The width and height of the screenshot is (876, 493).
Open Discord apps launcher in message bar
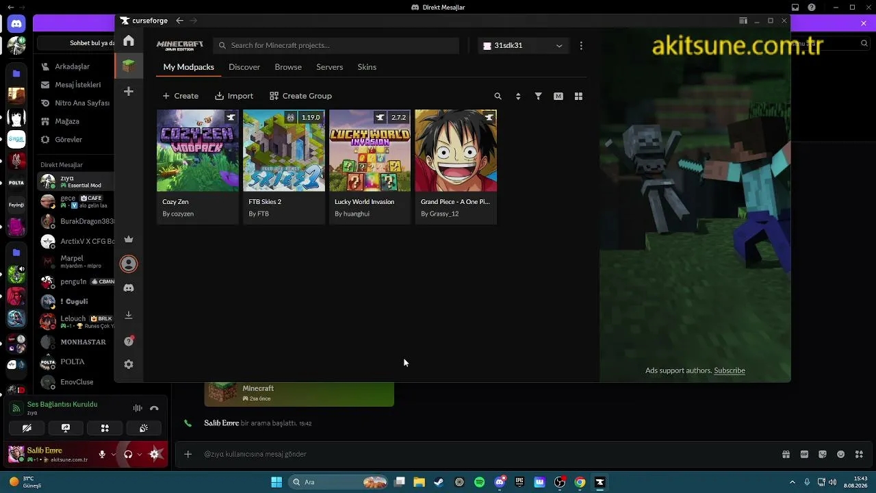click(860, 454)
